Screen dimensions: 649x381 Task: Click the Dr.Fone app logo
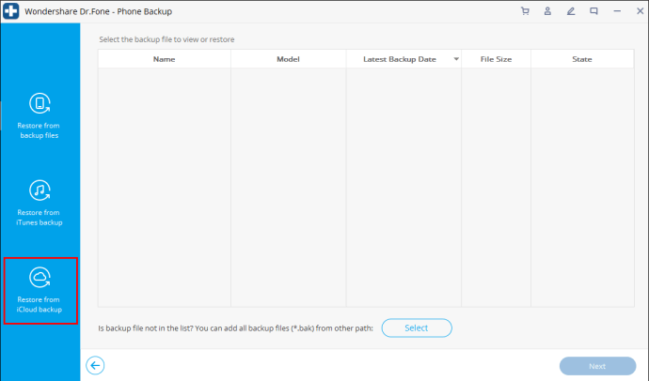[10, 11]
